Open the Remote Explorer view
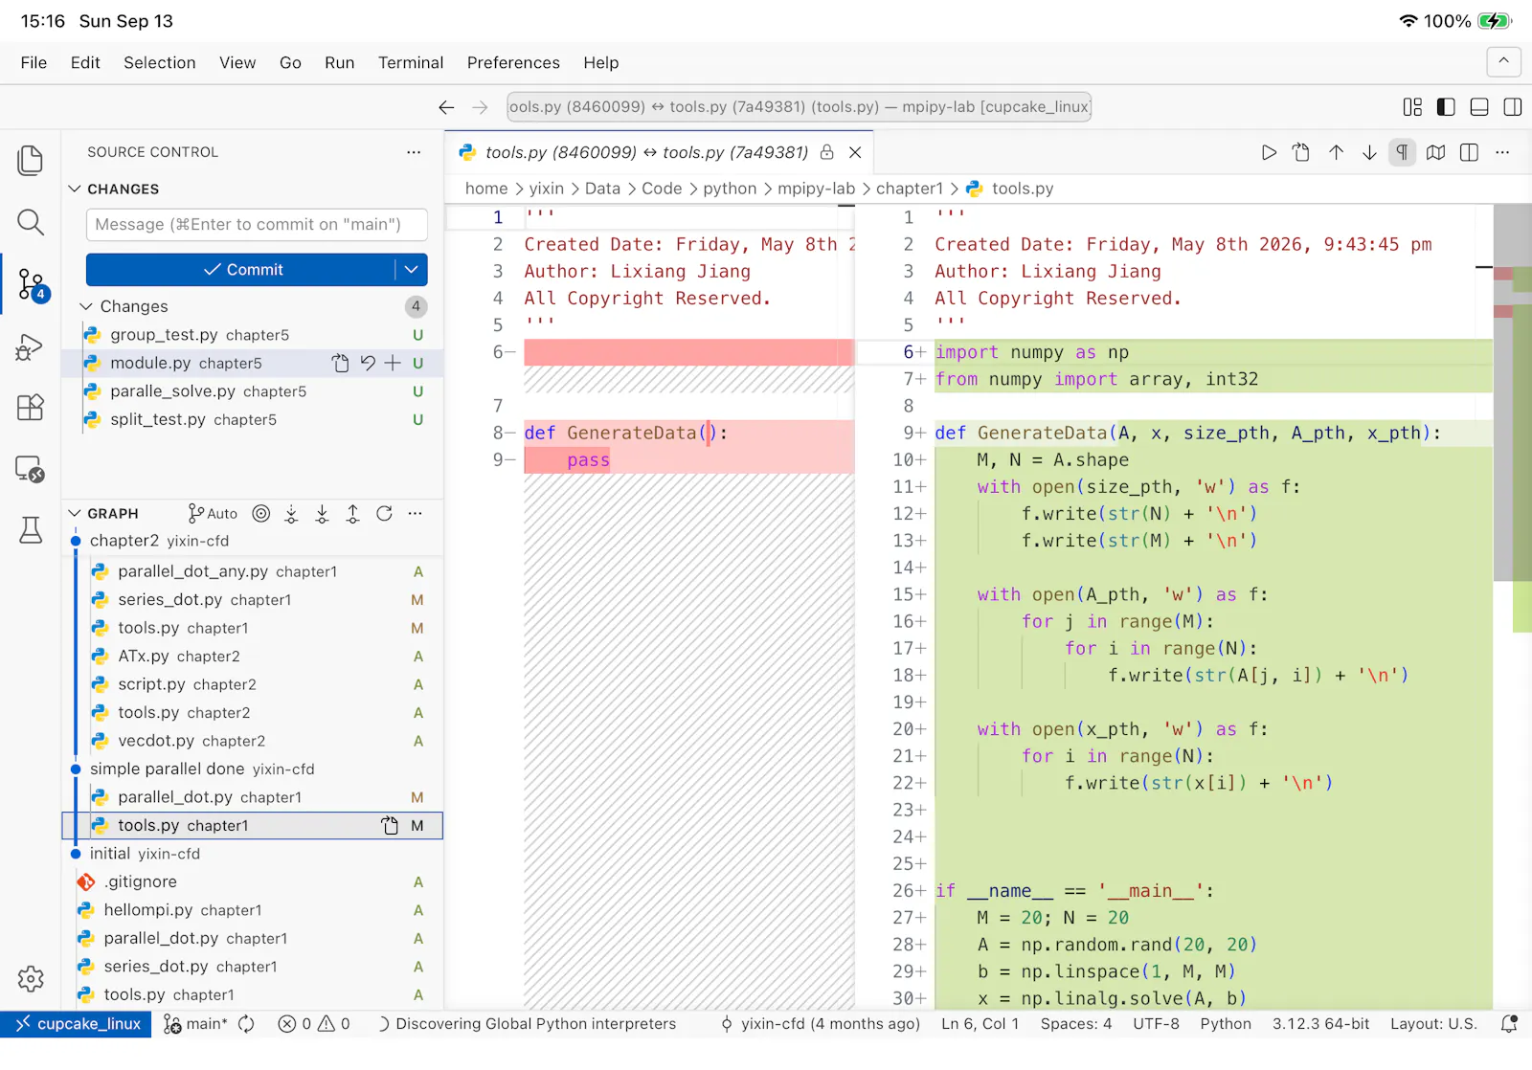The image size is (1532, 1070). [31, 469]
